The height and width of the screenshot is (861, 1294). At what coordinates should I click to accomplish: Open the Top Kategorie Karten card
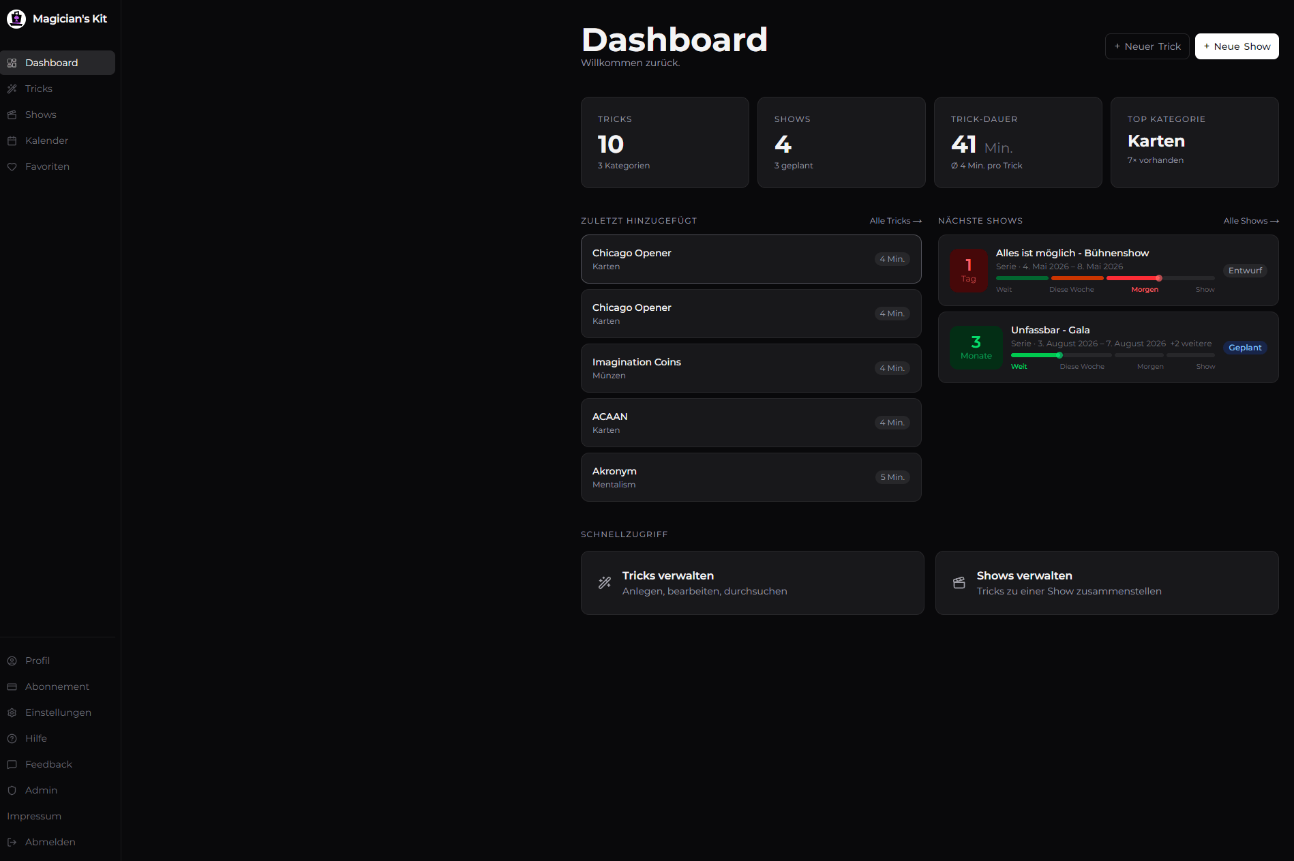[x=1194, y=142]
